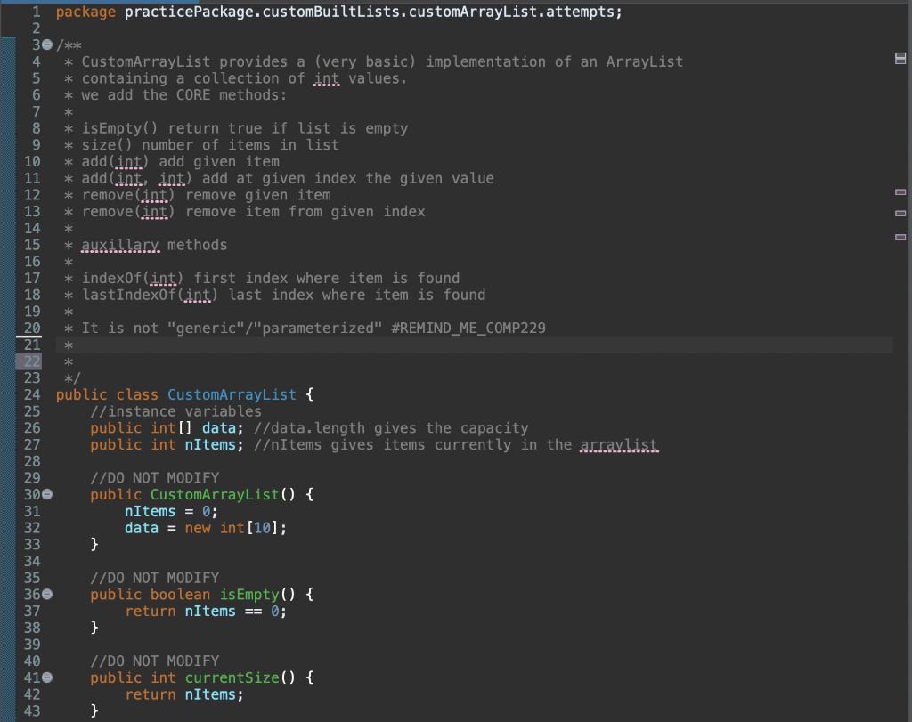The height and width of the screenshot is (722, 912).
Task: Click the REMIND_ME_COMP229 note on line 20
Action: pyautogui.click(x=468, y=328)
